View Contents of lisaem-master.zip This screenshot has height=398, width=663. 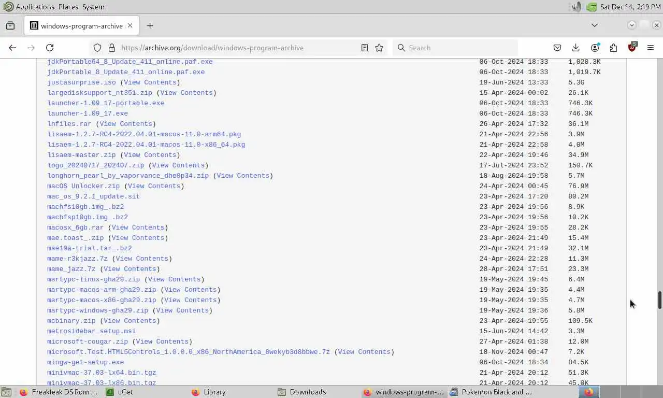point(150,155)
